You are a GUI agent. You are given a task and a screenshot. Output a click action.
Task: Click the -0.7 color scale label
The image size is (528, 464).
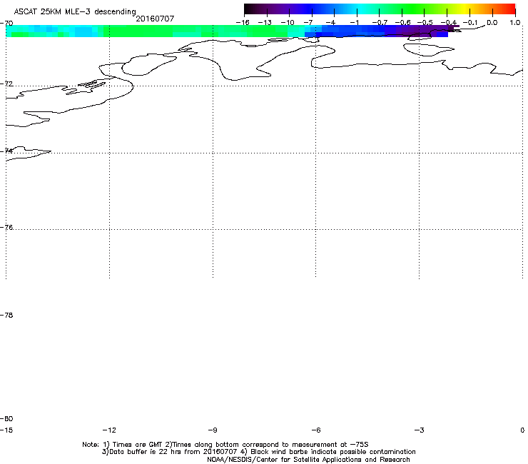tap(380, 23)
